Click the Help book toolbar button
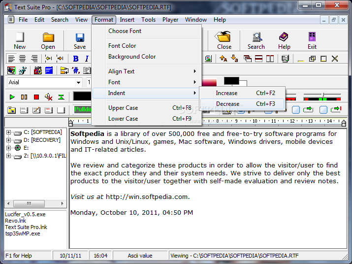The height and width of the screenshot is (264, 352). 284,40
